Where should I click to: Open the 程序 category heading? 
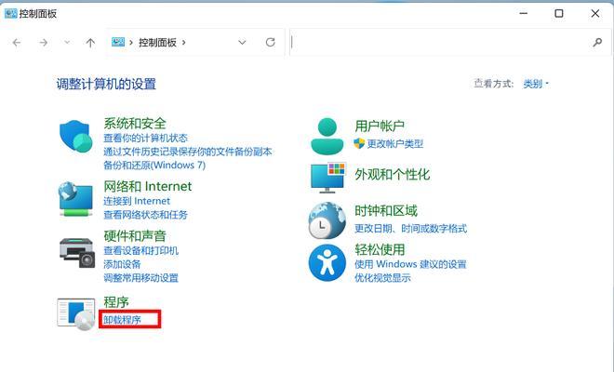click(116, 302)
